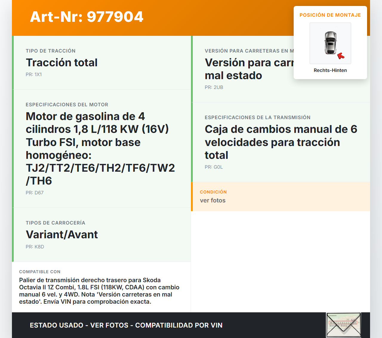Click the PR: K8D code
Viewport: 382px width, 338px height.
pyautogui.click(x=35, y=247)
